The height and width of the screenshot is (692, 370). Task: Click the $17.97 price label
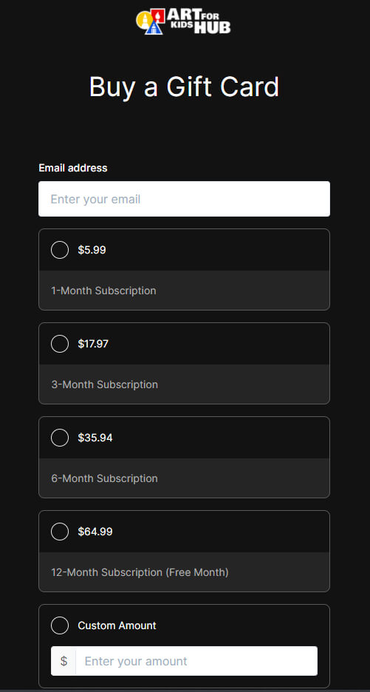pyautogui.click(x=93, y=344)
